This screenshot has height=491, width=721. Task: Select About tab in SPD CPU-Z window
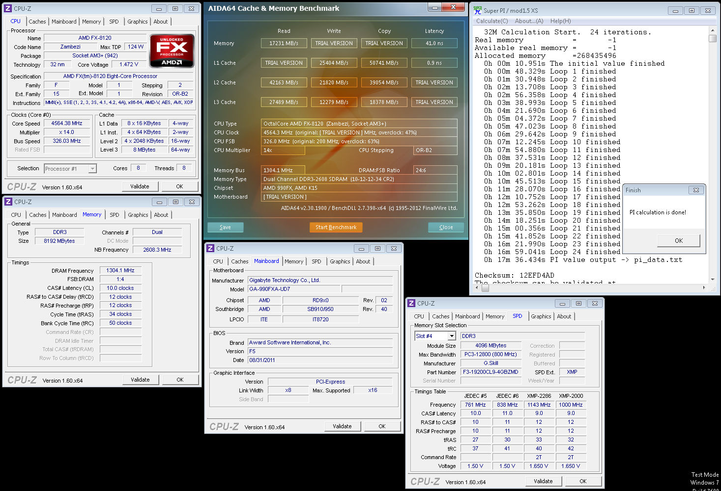click(x=564, y=316)
